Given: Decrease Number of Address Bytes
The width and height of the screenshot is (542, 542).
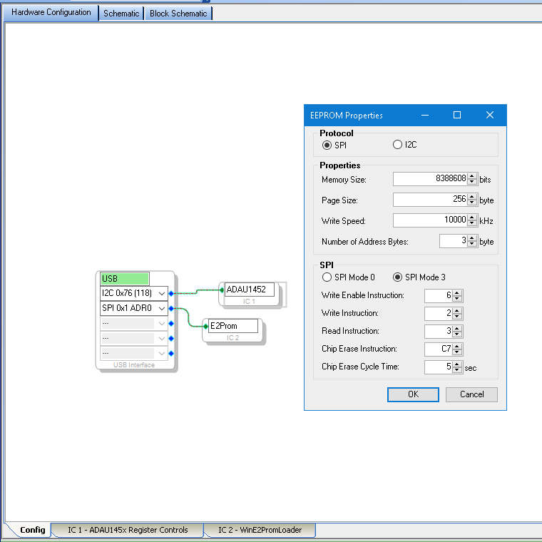Looking at the screenshot, I should coord(472,245).
